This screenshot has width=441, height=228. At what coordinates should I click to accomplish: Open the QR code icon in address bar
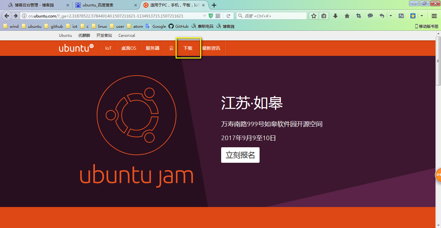pos(218,16)
